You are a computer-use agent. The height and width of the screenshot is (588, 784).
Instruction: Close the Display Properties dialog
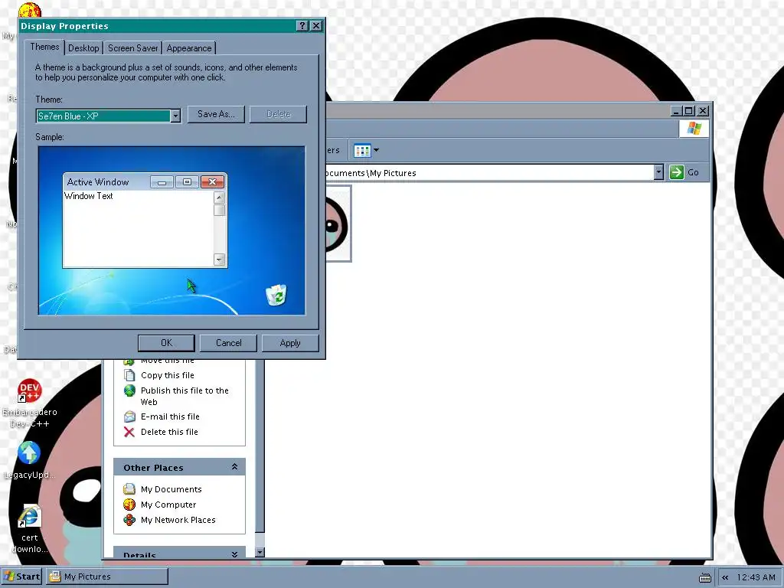tap(316, 26)
